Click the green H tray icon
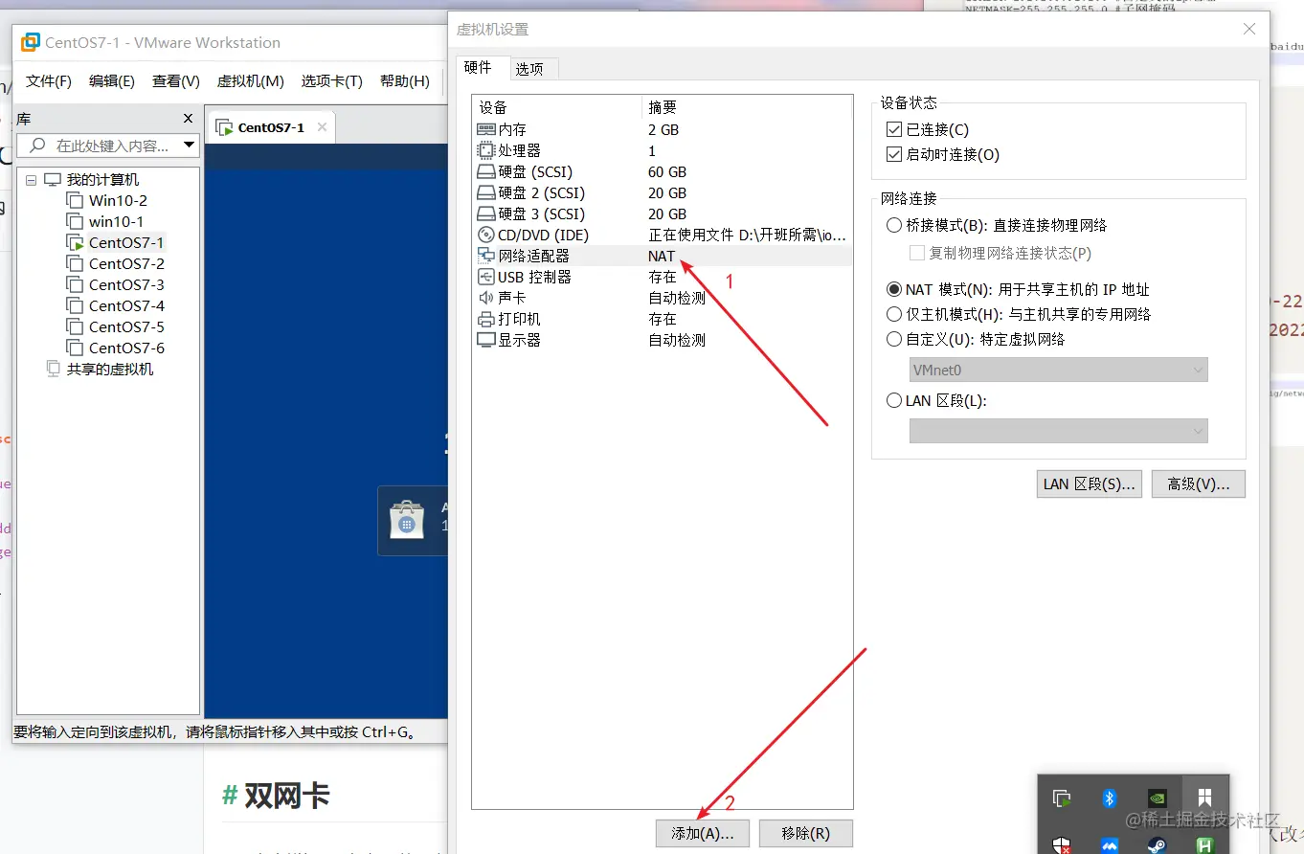This screenshot has width=1304, height=854. click(1205, 845)
